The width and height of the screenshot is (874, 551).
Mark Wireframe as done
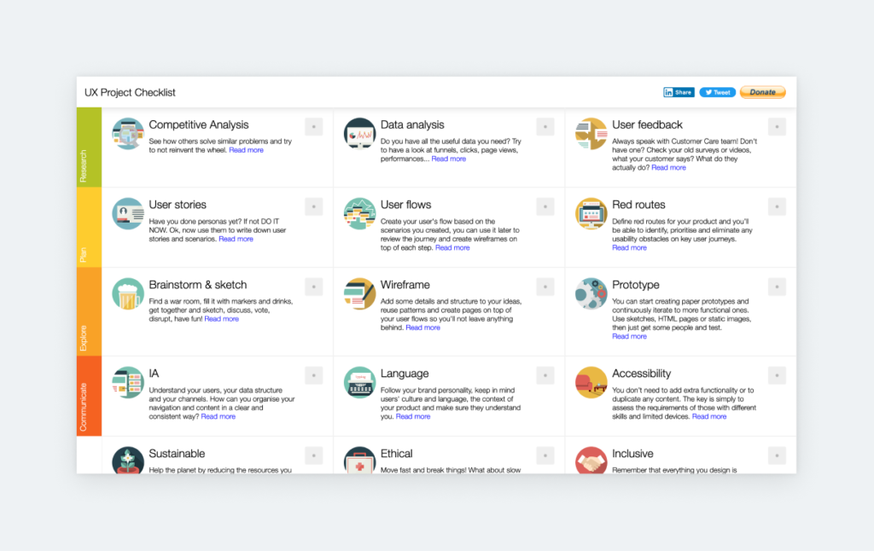point(545,287)
